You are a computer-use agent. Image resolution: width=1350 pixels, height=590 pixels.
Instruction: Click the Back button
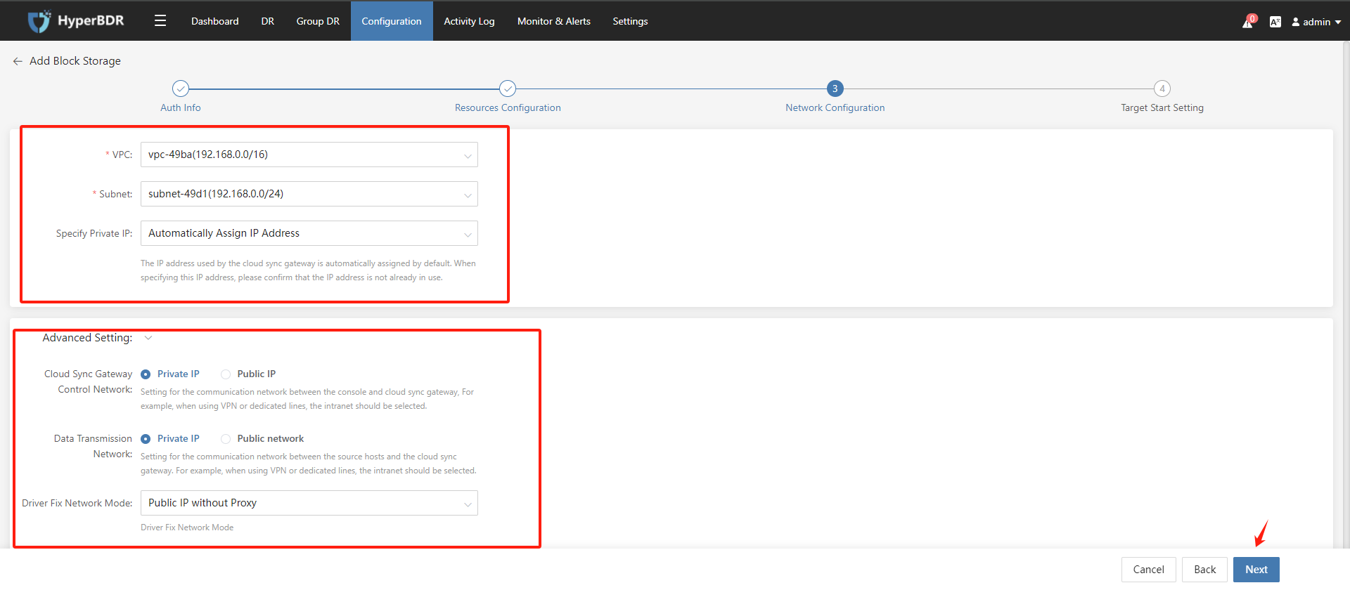1205,570
